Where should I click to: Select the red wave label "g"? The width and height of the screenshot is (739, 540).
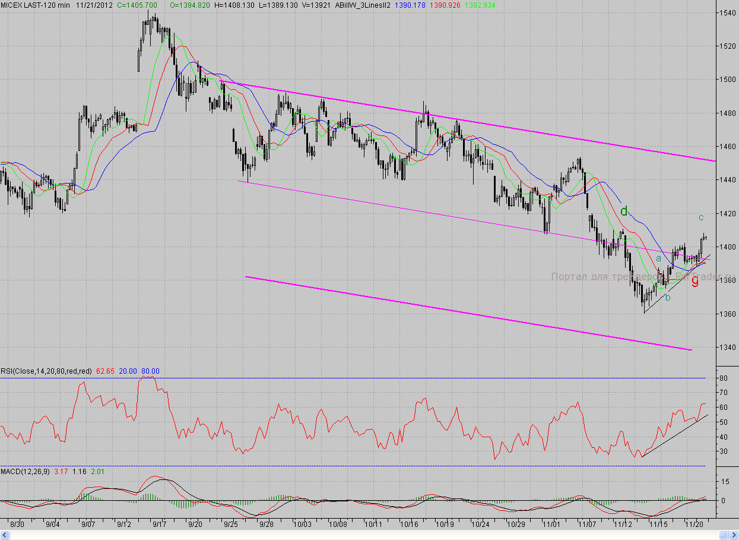pos(694,280)
